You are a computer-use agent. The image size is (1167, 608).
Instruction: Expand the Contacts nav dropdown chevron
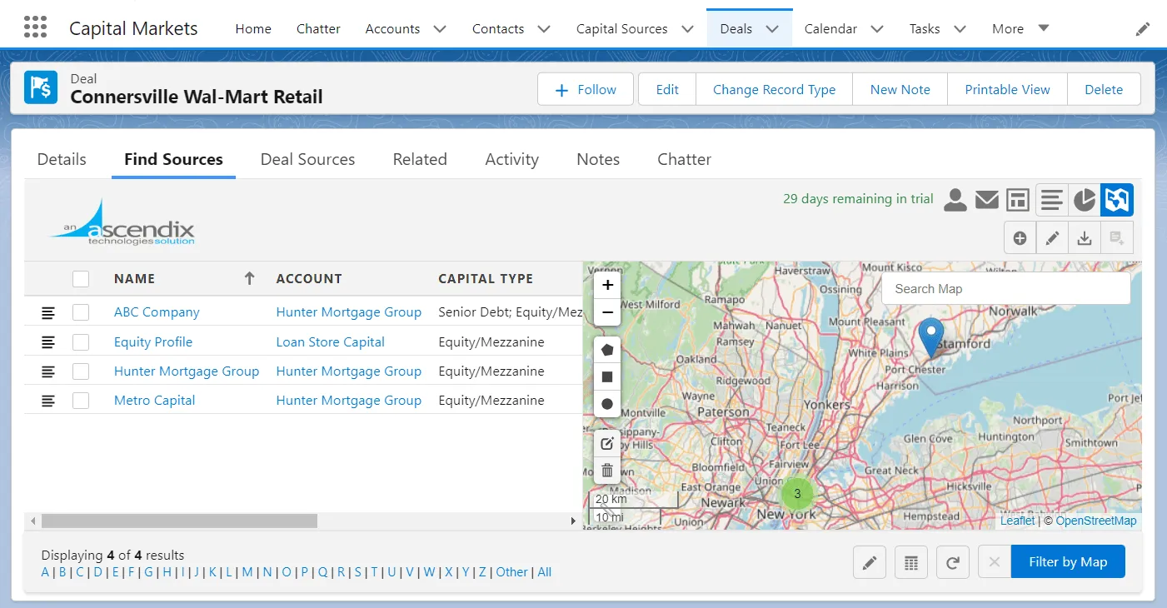click(x=544, y=29)
